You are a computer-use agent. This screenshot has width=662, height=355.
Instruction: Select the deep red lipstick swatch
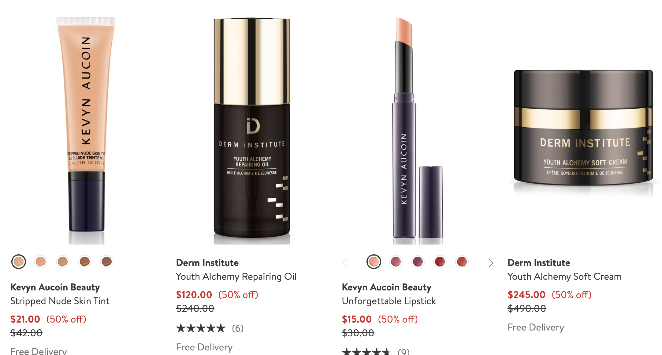coord(440,262)
